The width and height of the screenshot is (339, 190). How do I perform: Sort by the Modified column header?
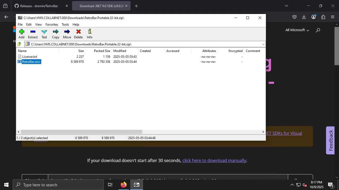[x=125, y=51]
